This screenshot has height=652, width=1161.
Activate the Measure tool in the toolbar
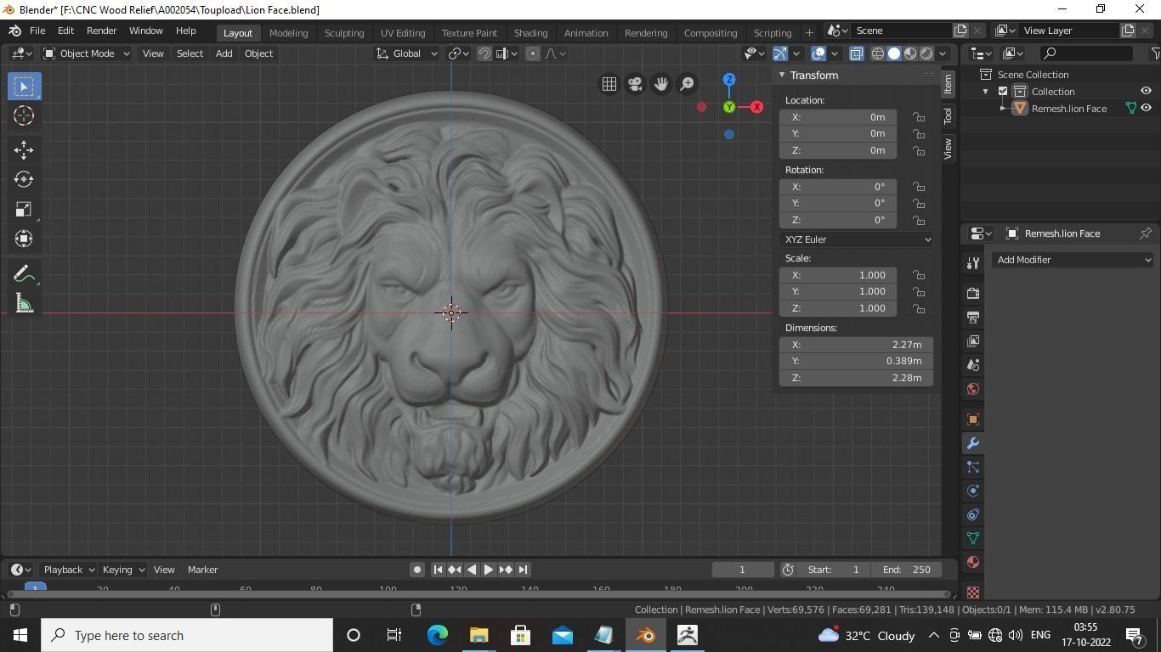coord(23,302)
